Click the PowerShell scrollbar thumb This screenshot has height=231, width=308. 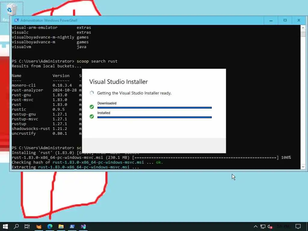[303, 34]
